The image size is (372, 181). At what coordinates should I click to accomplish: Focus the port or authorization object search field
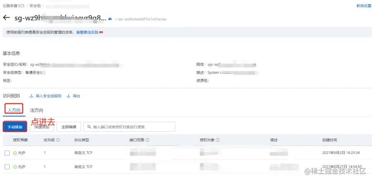[129, 127]
